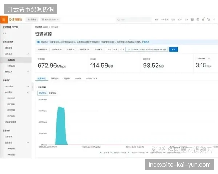The image size is (218, 174).
Task: Click 全站加速 DCDN breadcrumb link
Action: pos(41,27)
